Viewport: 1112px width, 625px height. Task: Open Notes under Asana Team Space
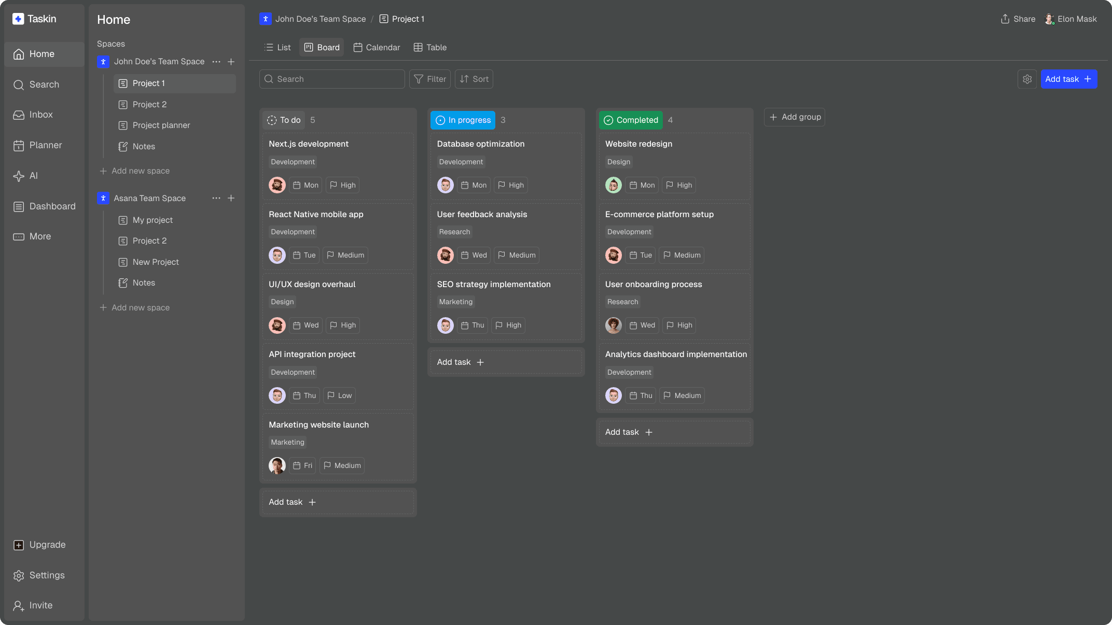coord(143,282)
